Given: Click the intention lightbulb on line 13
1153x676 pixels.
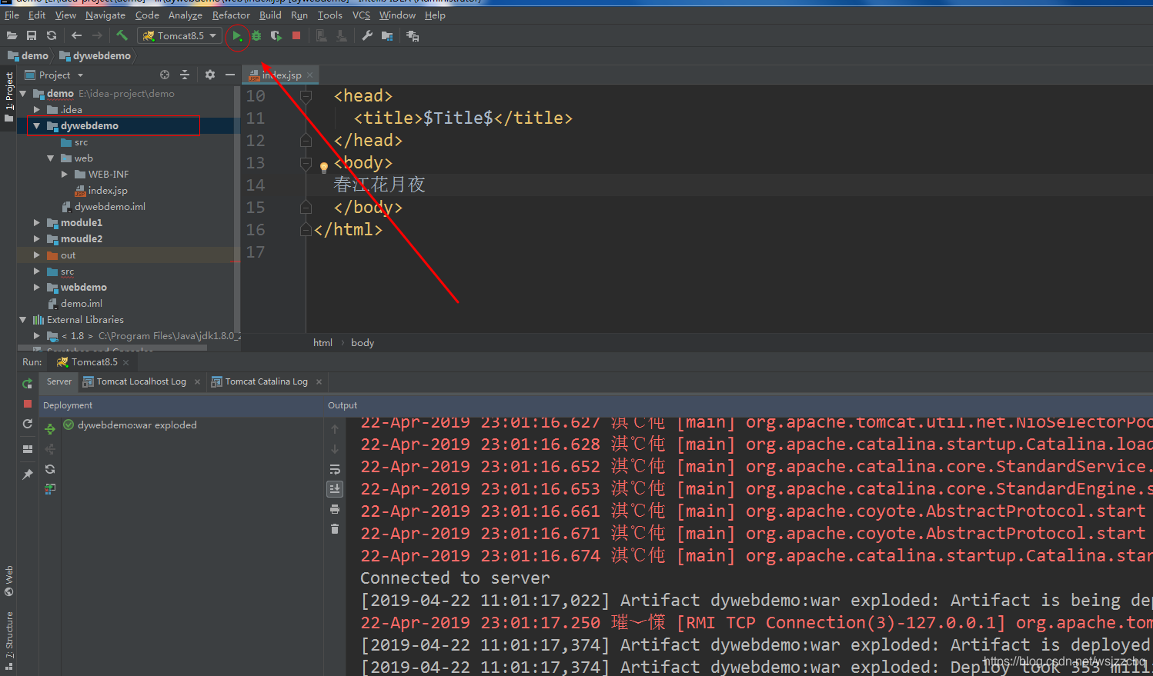Looking at the screenshot, I should coord(324,167).
